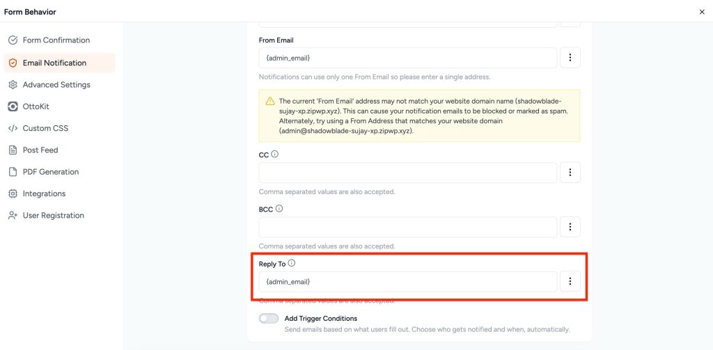Click the Post Feed document icon
713x350 pixels.
(x=13, y=150)
